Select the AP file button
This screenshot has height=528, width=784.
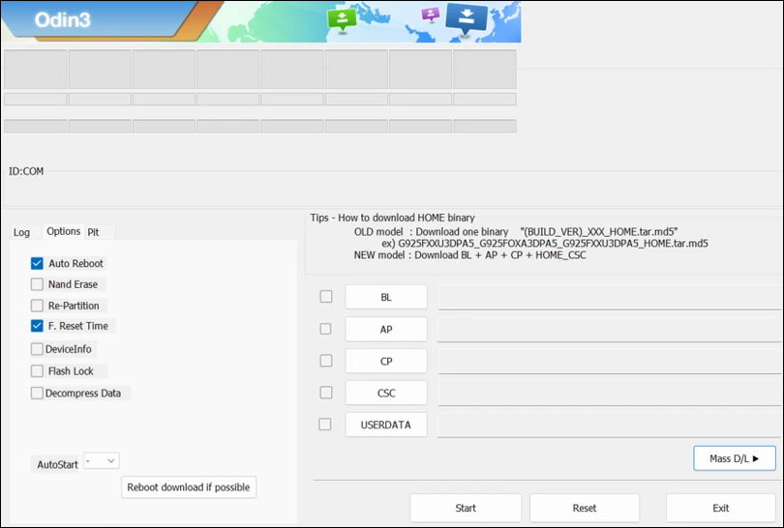386,329
